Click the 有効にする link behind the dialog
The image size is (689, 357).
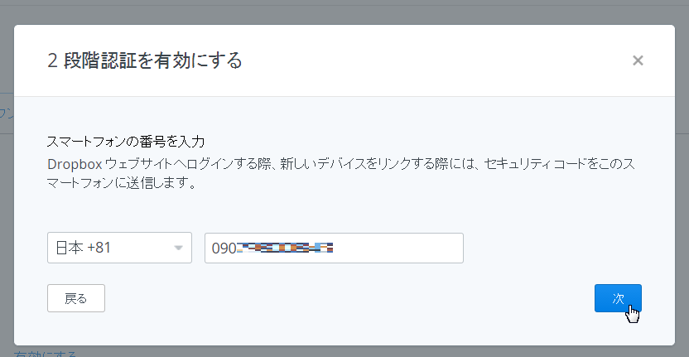[46, 354]
